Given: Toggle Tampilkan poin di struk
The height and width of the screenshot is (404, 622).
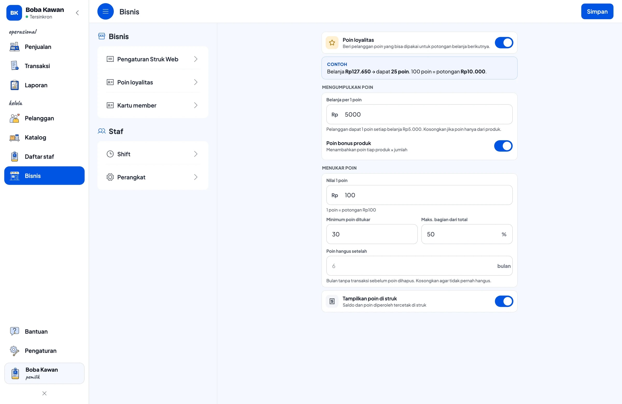Looking at the screenshot, I should [x=504, y=301].
